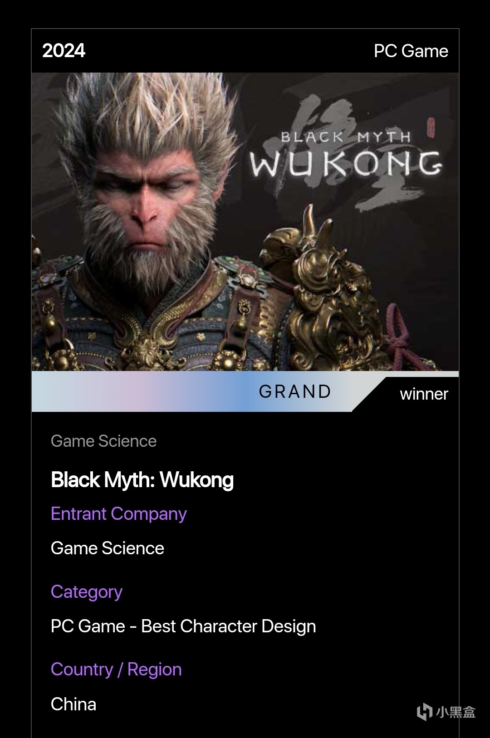Click the Country / Region heading
Image resolution: width=490 pixels, height=738 pixels.
click(x=116, y=670)
